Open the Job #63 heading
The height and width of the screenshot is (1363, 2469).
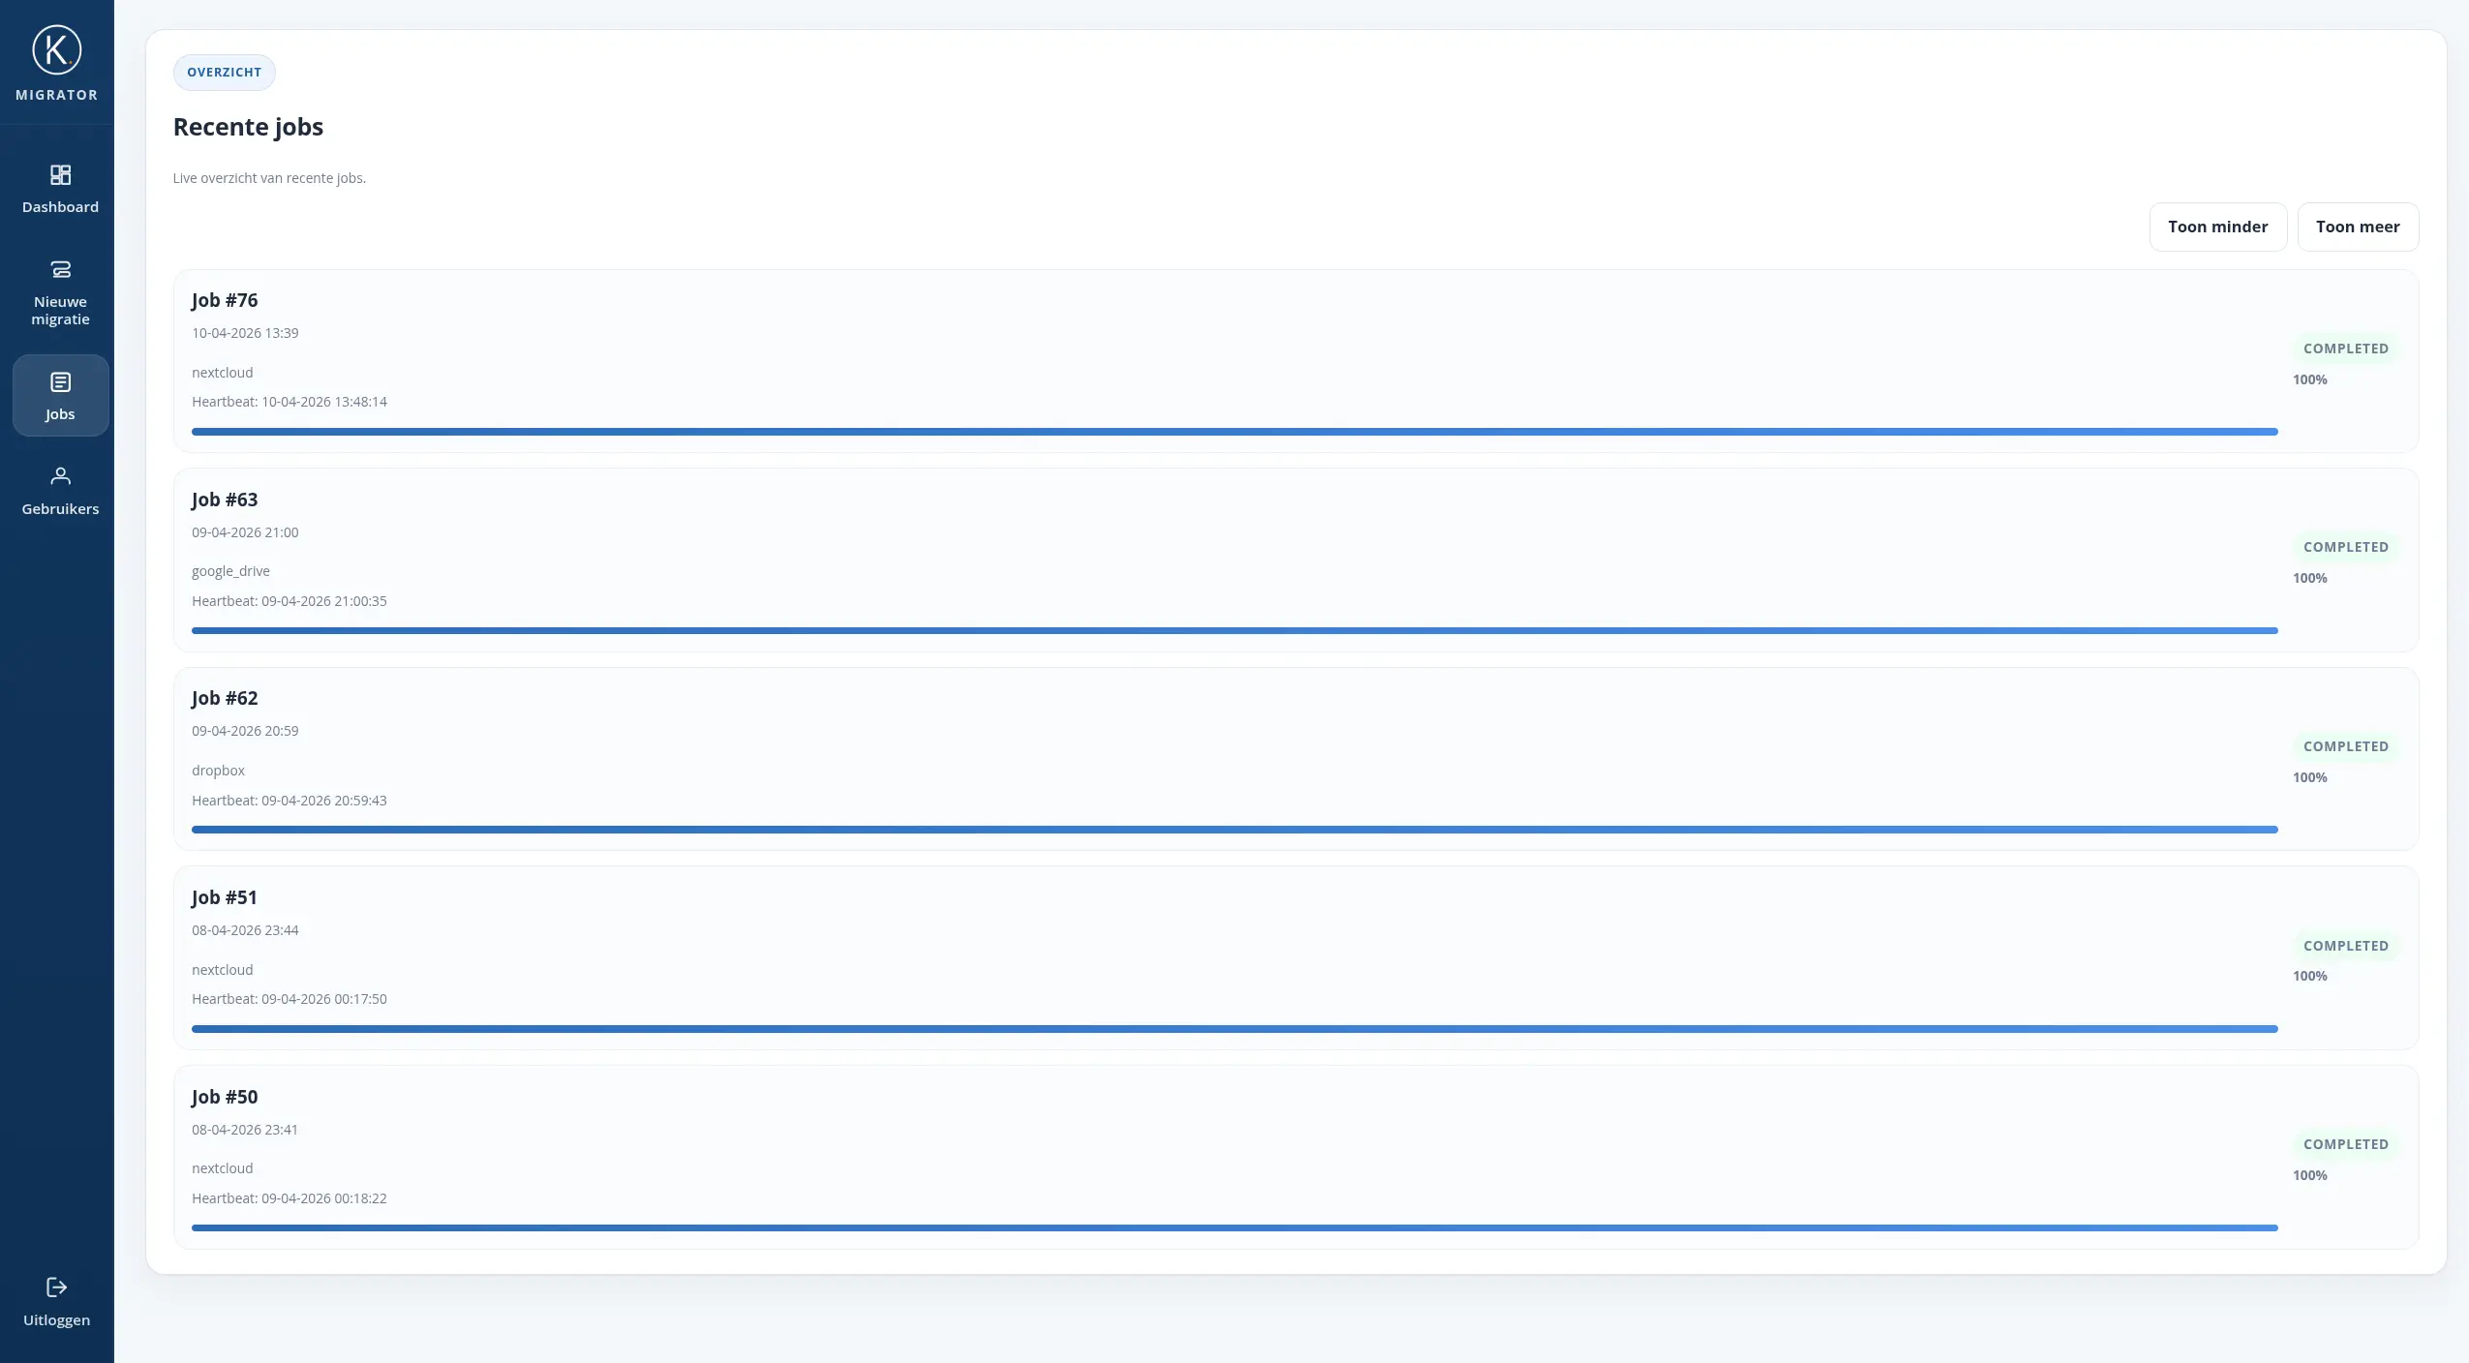coord(225,500)
